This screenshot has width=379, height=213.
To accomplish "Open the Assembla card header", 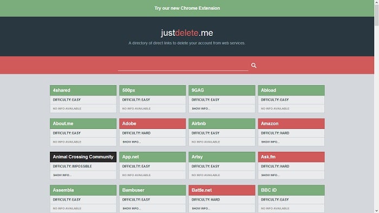I will pyautogui.click(x=83, y=190).
